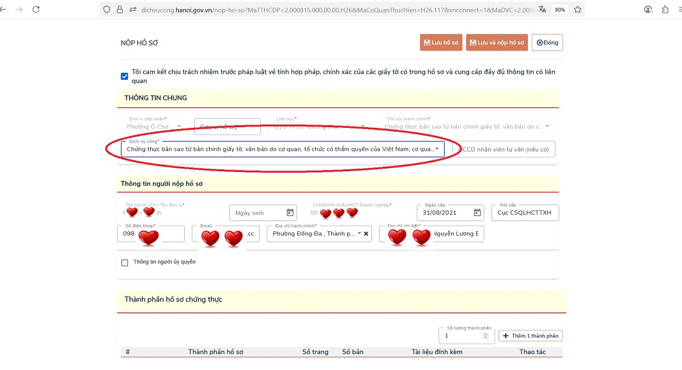Viewport: 682px width, 370px height.
Task: Click the browser reload button
Action: [36, 10]
